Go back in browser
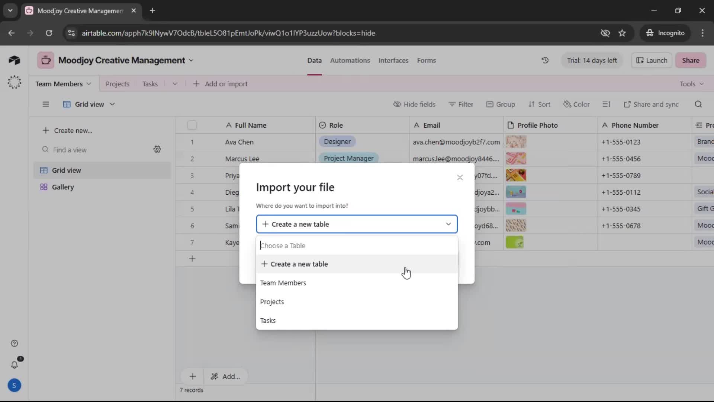The height and width of the screenshot is (402, 714). click(x=12, y=33)
